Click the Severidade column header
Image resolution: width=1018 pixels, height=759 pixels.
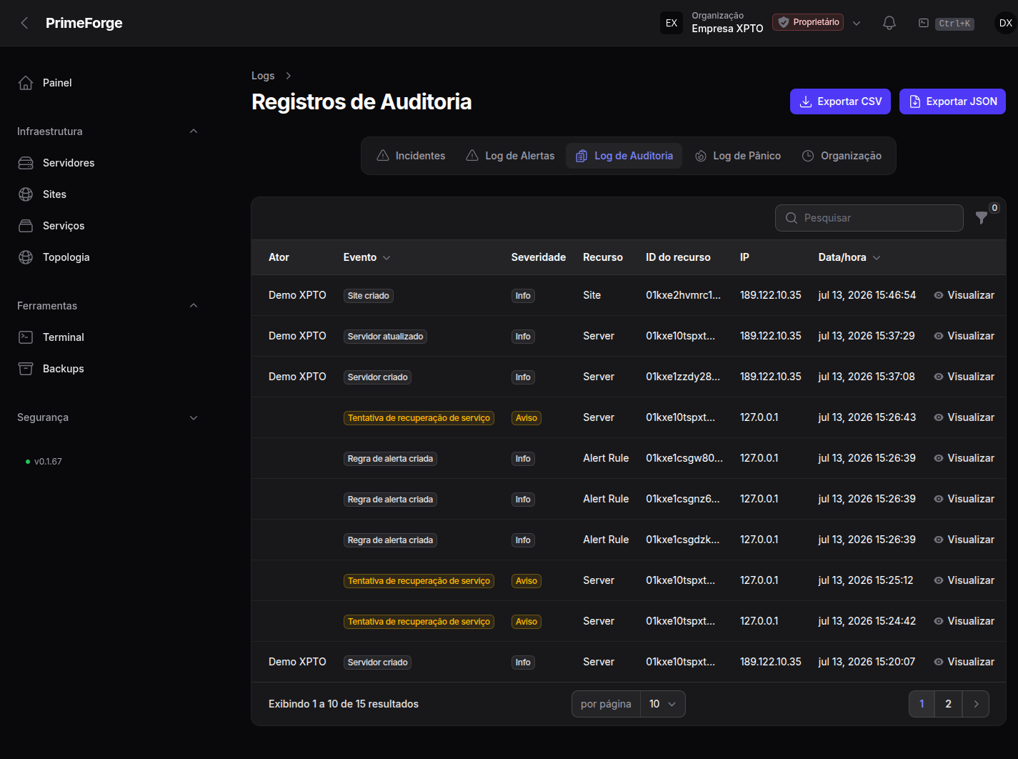pyautogui.click(x=539, y=257)
